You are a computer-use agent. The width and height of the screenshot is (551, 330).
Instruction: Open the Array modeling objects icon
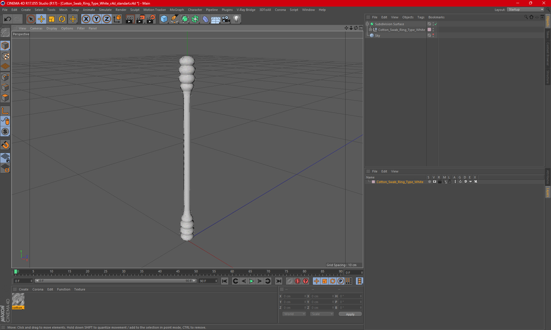pyautogui.click(x=195, y=19)
